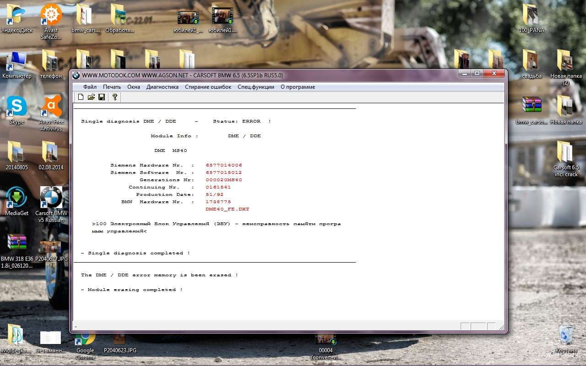Select the 02.08.2014 folder icon
This screenshot has width=586, height=366.
click(51, 156)
